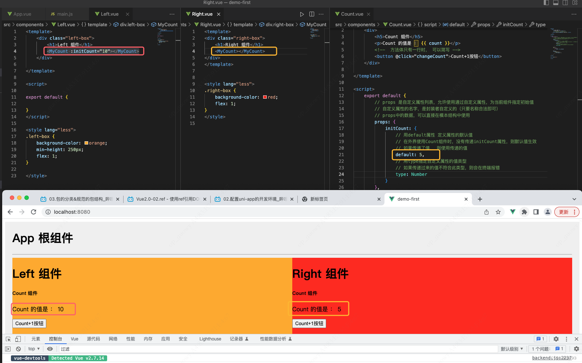This screenshot has width=582, height=363.
Task: Click Count+1按钮 in the Left component
Action: point(30,323)
